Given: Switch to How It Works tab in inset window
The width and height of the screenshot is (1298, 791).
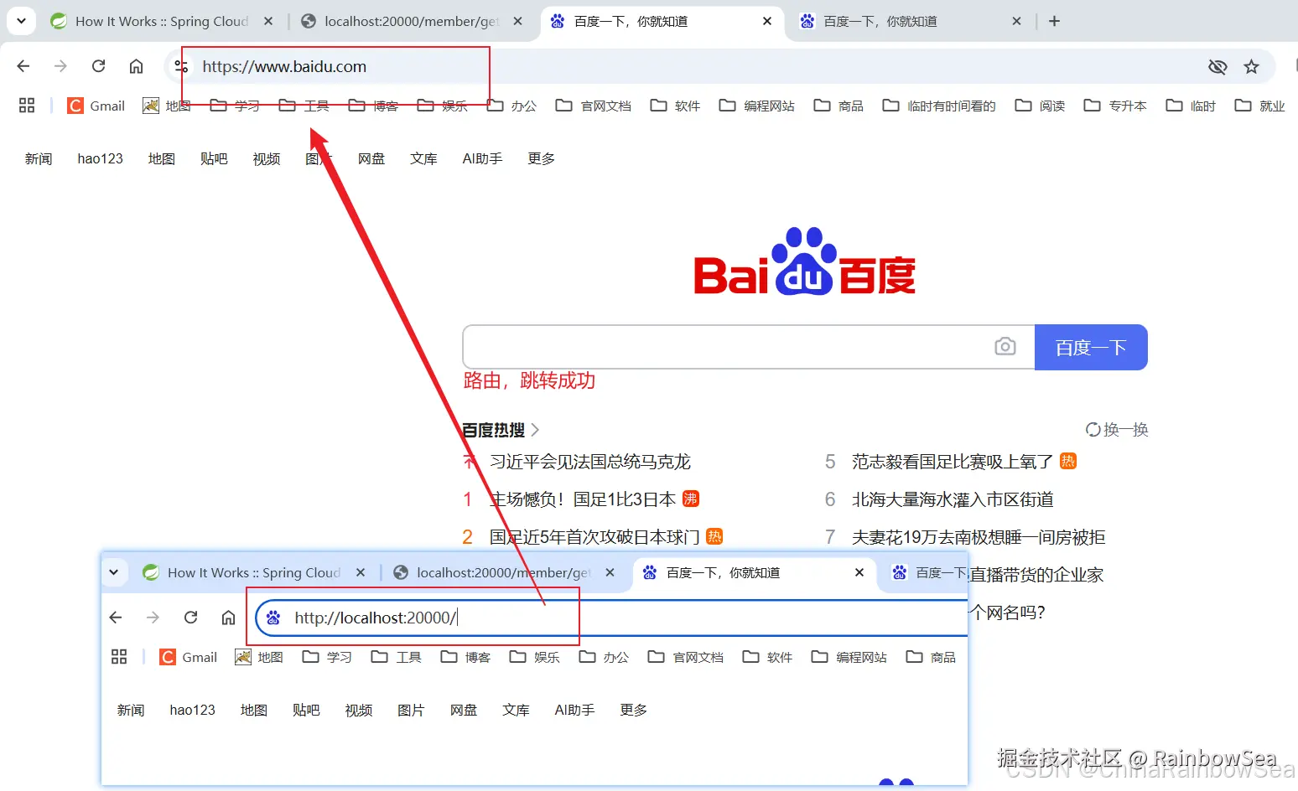Looking at the screenshot, I should coord(253,572).
